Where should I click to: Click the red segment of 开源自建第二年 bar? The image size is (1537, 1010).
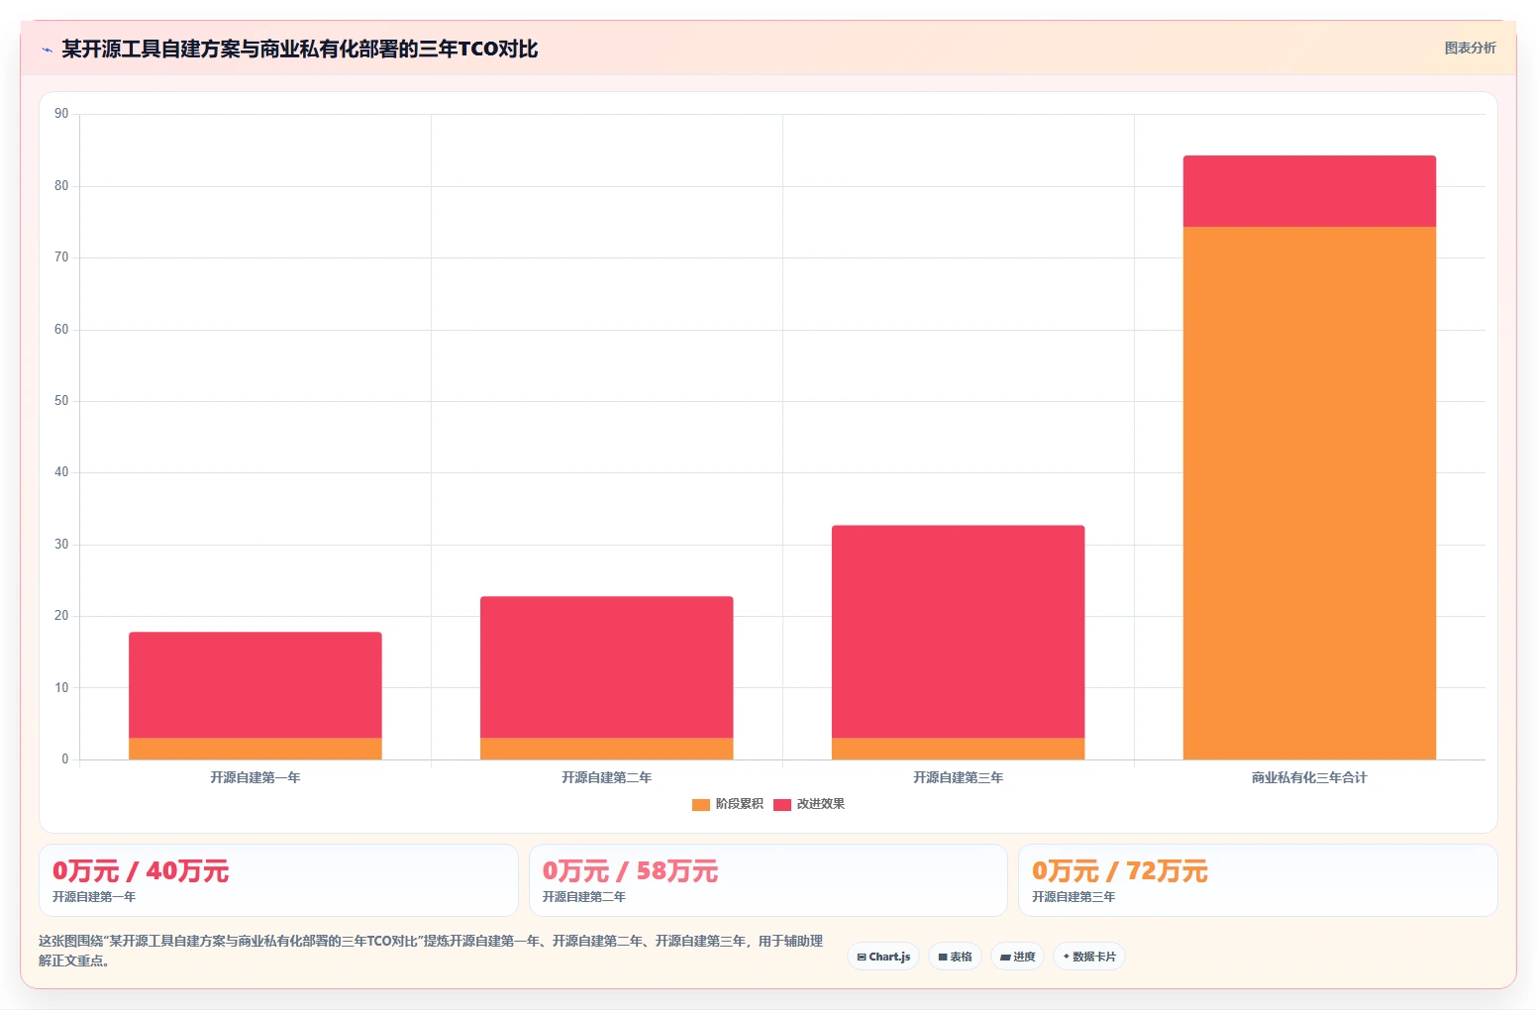click(x=607, y=667)
